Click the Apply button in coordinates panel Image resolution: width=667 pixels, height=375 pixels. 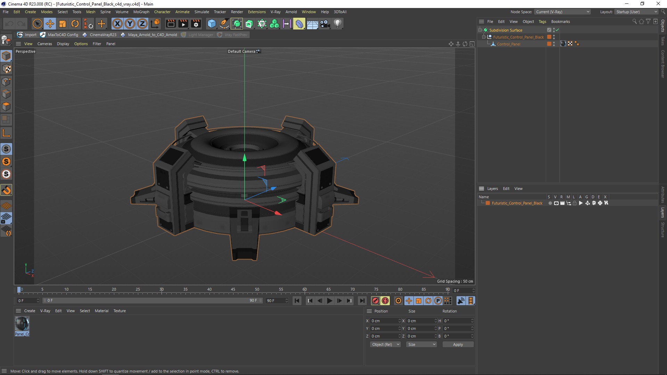[458, 344]
